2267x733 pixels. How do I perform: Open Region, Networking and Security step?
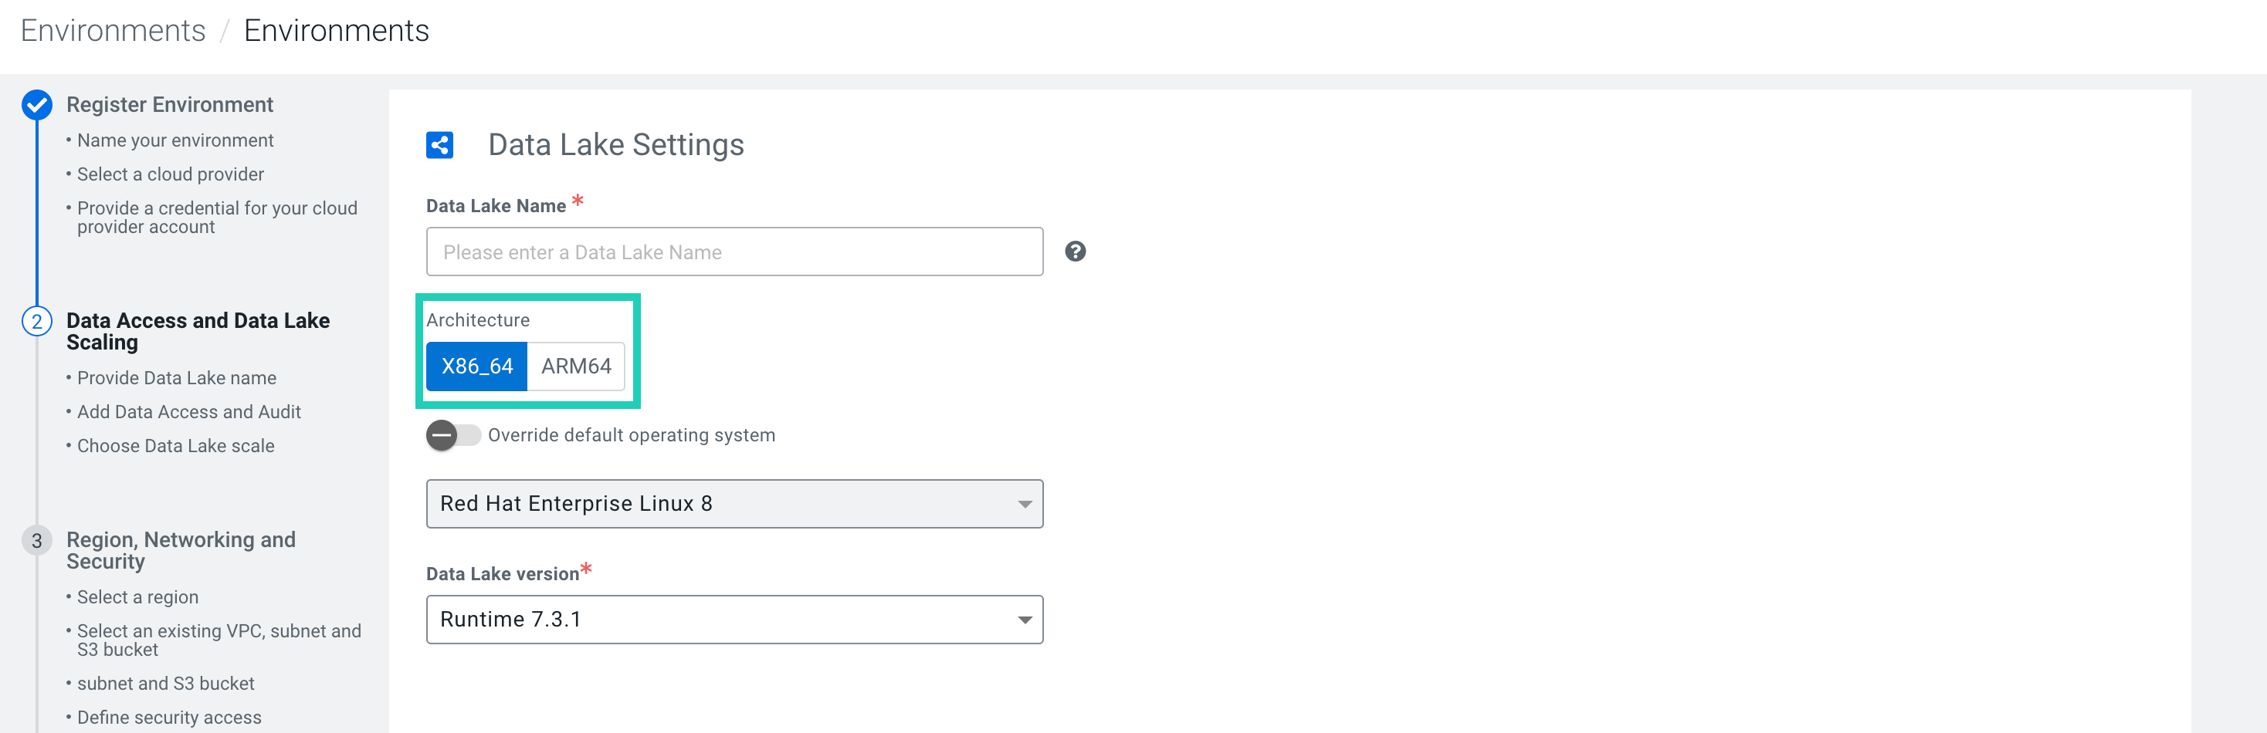coord(181,550)
